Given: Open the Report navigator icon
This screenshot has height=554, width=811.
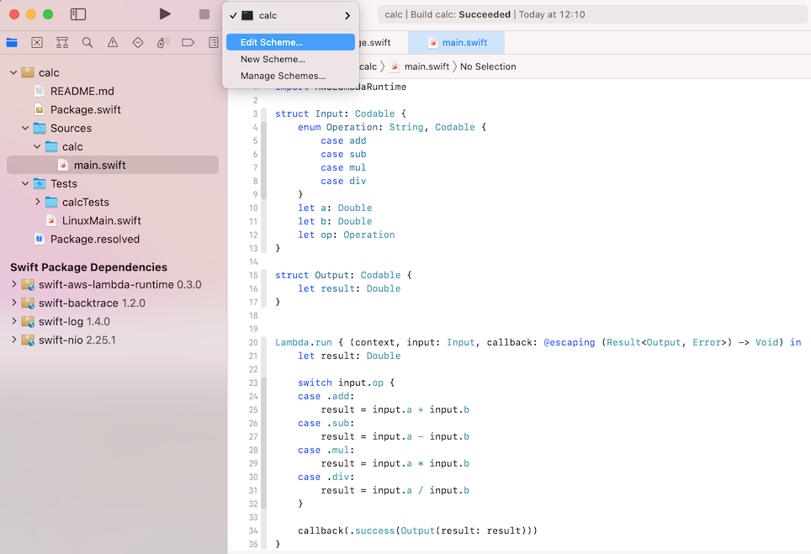Looking at the screenshot, I should coord(213,42).
